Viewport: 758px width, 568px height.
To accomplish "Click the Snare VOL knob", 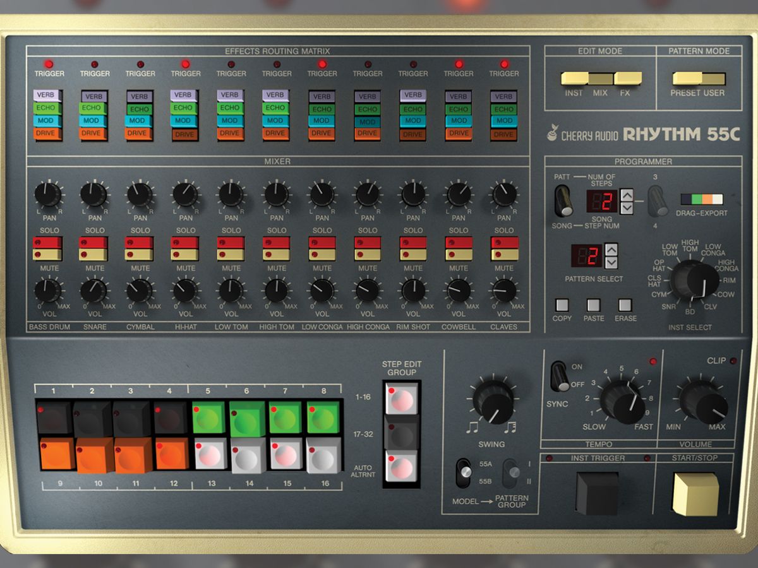I will pos(93,291).
